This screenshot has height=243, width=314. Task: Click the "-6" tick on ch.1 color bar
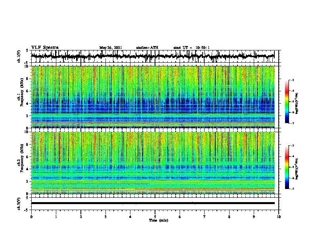click(x=293, y=112)
